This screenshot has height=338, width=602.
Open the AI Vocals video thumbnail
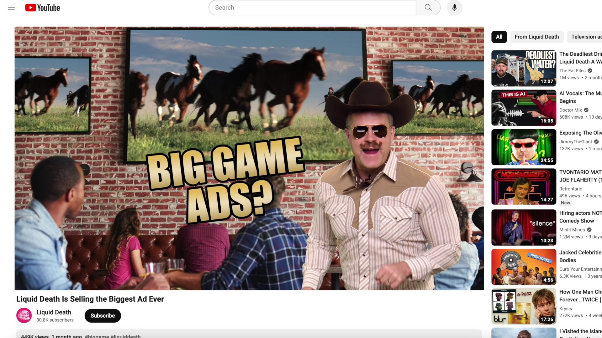tap(523, 108)
